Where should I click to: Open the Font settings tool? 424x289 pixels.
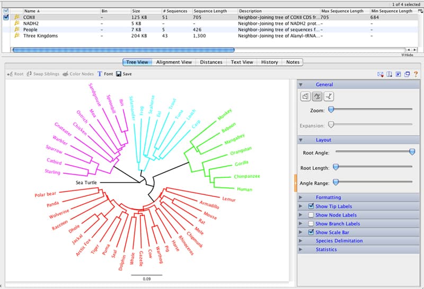105,74
